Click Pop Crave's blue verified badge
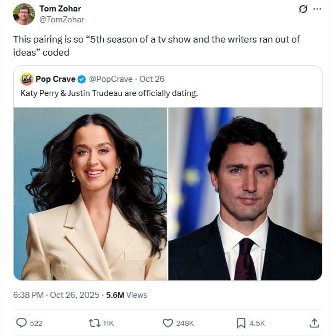Screen dimensions: 334x336 (x=81, y=79)
